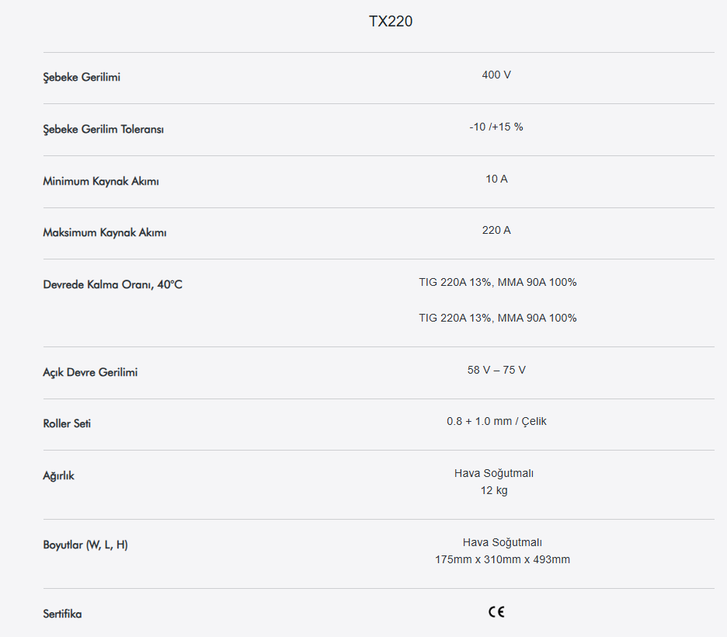Click first TIG 220A 13% duty line
Image resolution: width=727 pixels, height=637 pixels.
pos(497,282)
